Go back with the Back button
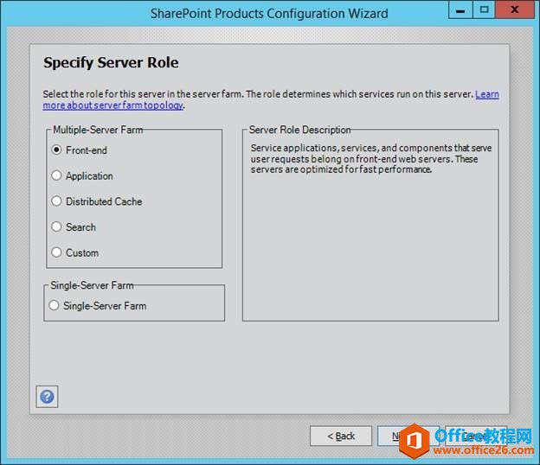The height and width of the screenshot is (465, 540). pyautogui.click(x=341, y=436)
